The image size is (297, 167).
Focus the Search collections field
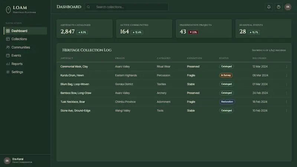[127, 7]
